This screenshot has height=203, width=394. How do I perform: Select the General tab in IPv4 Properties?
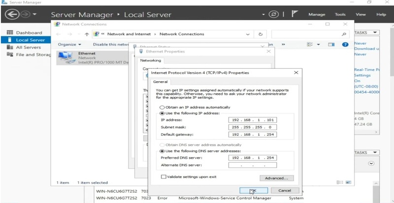pyautogui.click(x=161, y=82)
